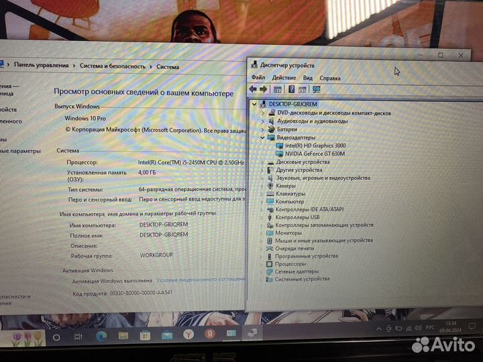This screenshot has width=483, height=362.
Task: Click the license terms link under Windows activation
Action: (200, 280)
